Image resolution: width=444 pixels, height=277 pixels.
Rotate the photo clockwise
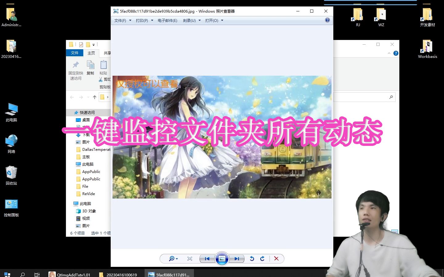262,259
